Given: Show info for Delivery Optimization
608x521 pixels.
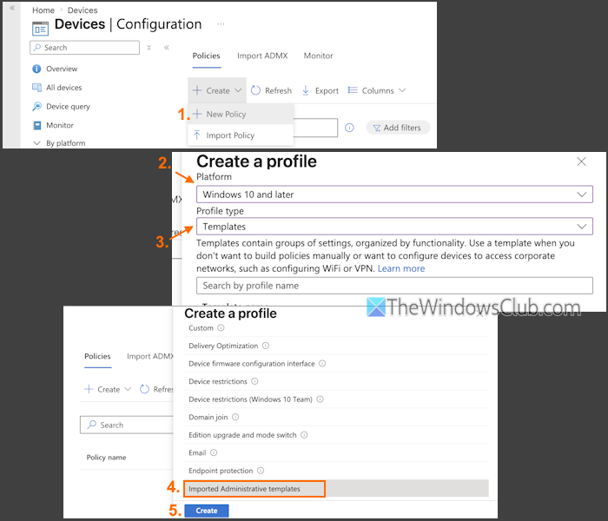Looking at the screenshot, I should 265,346.
